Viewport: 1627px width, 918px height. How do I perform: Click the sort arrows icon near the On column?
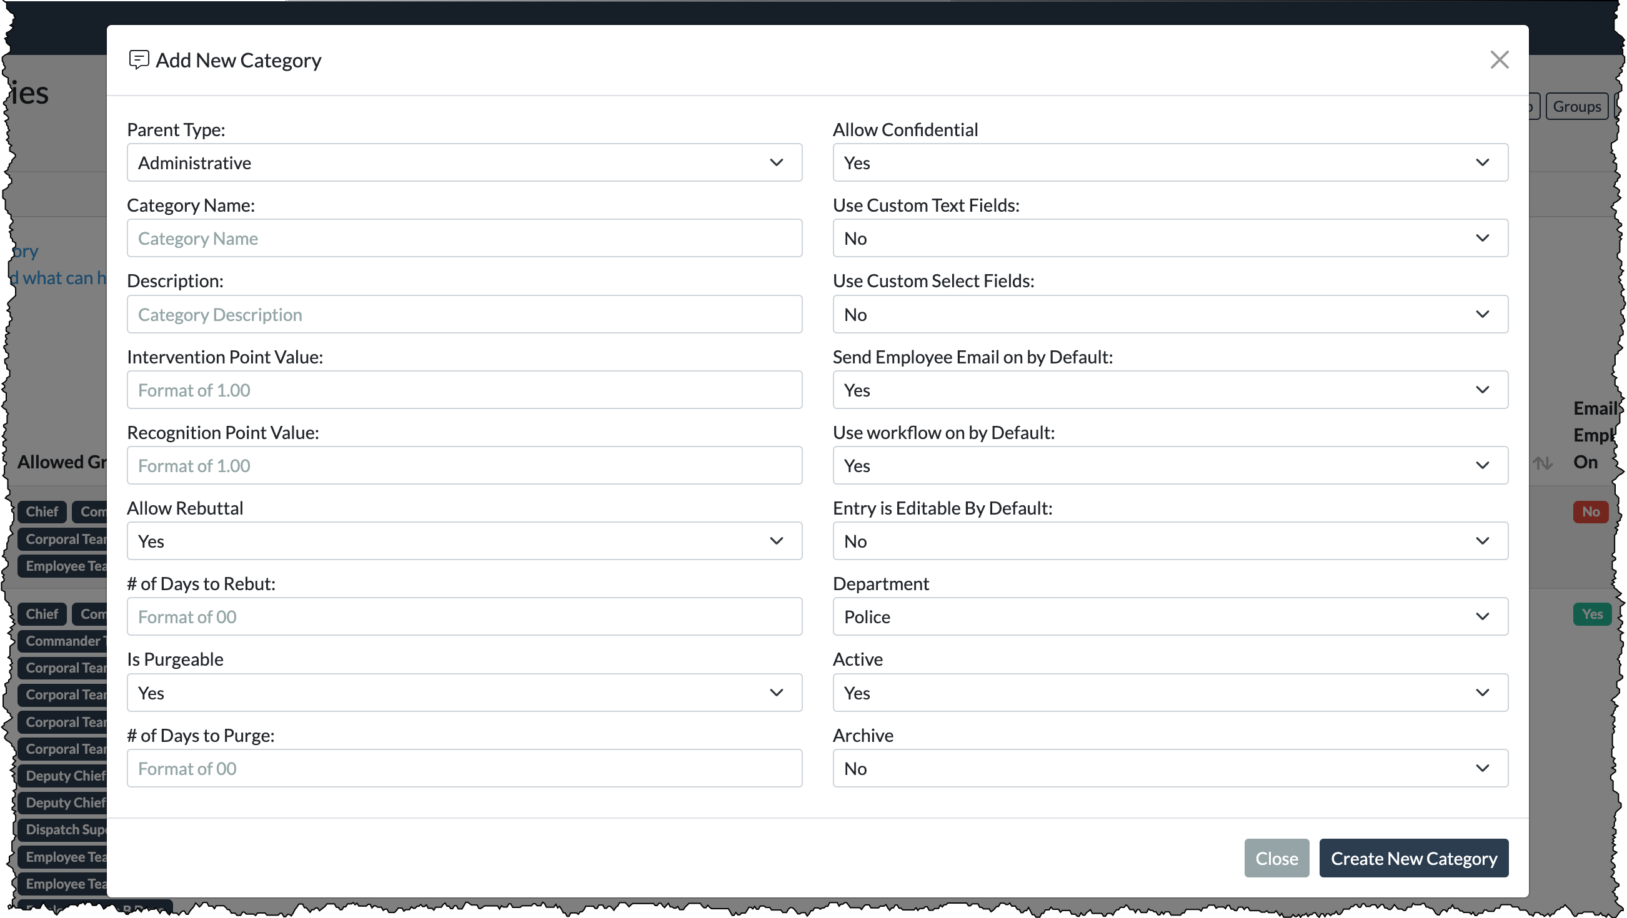[x=1543, y=463]
